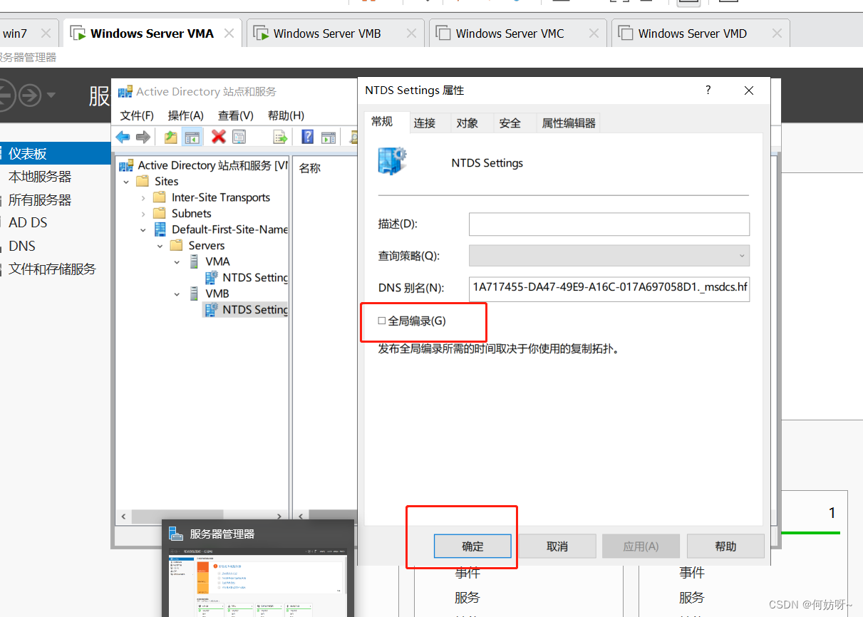Click the DNS 别名(N) text field

[x=609, y=288]
